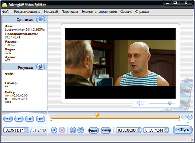Viewport: 195px width, 143px height.
Task: Adjust the volume slider knob
Action: (x=170, y=103)
